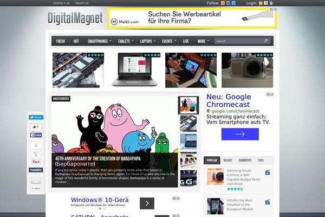325x217 pixels.
Task: Open the About Us link
Action: 82,3
